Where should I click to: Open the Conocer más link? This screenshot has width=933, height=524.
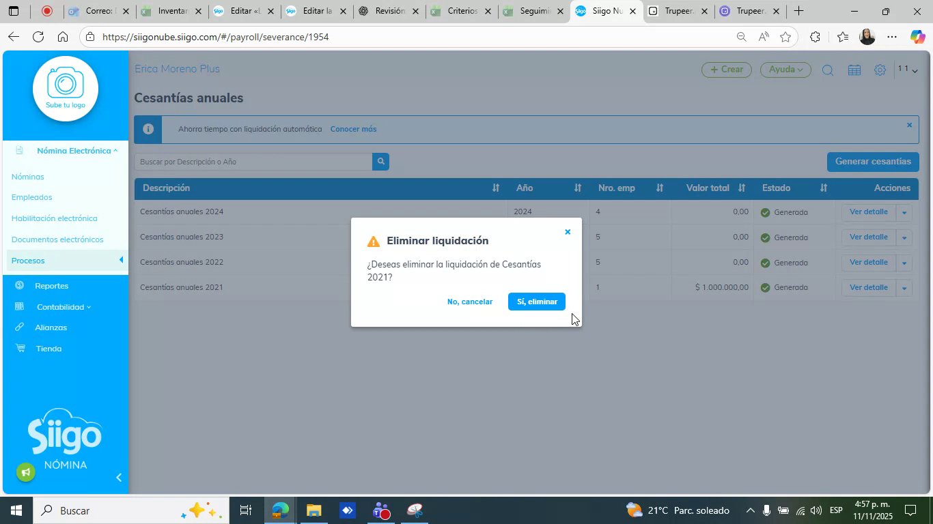tap(353, 129)
